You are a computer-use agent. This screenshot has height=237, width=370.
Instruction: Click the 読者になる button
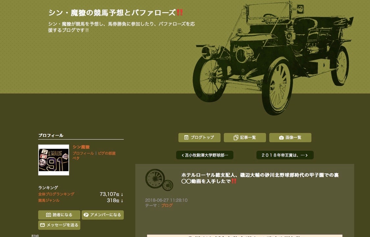coord(59,215)
